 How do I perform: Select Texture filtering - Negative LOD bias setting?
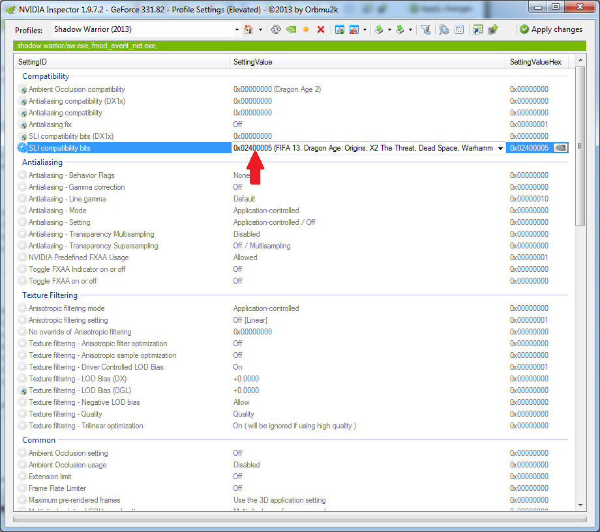pos(84,402)
